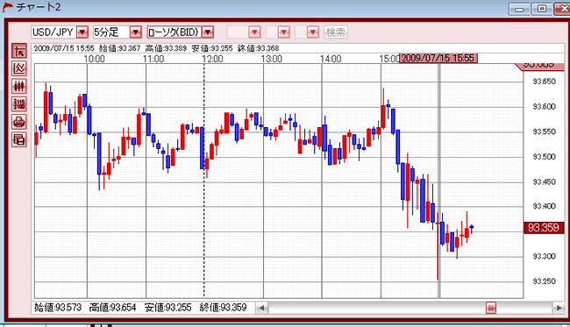This screenshot has height=327, width=570.
Task: Click the drawing settings icon in sidebar
Action: [x=19, y=104]
